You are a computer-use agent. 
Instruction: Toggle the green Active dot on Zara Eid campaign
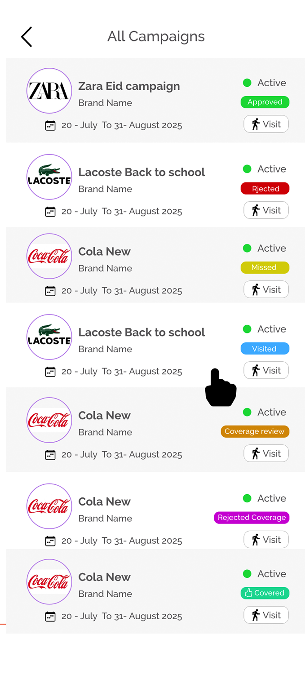tap(247, 83)
